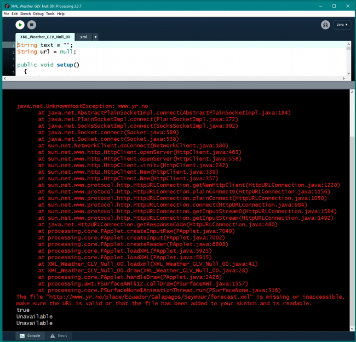Stop the running sketch
This screenshot has height=342, width=356.
[x=32, y=25]
